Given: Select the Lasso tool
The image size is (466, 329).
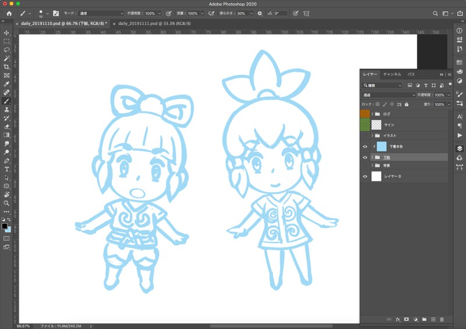Looking at the screenshot, I should pos(6,49).
